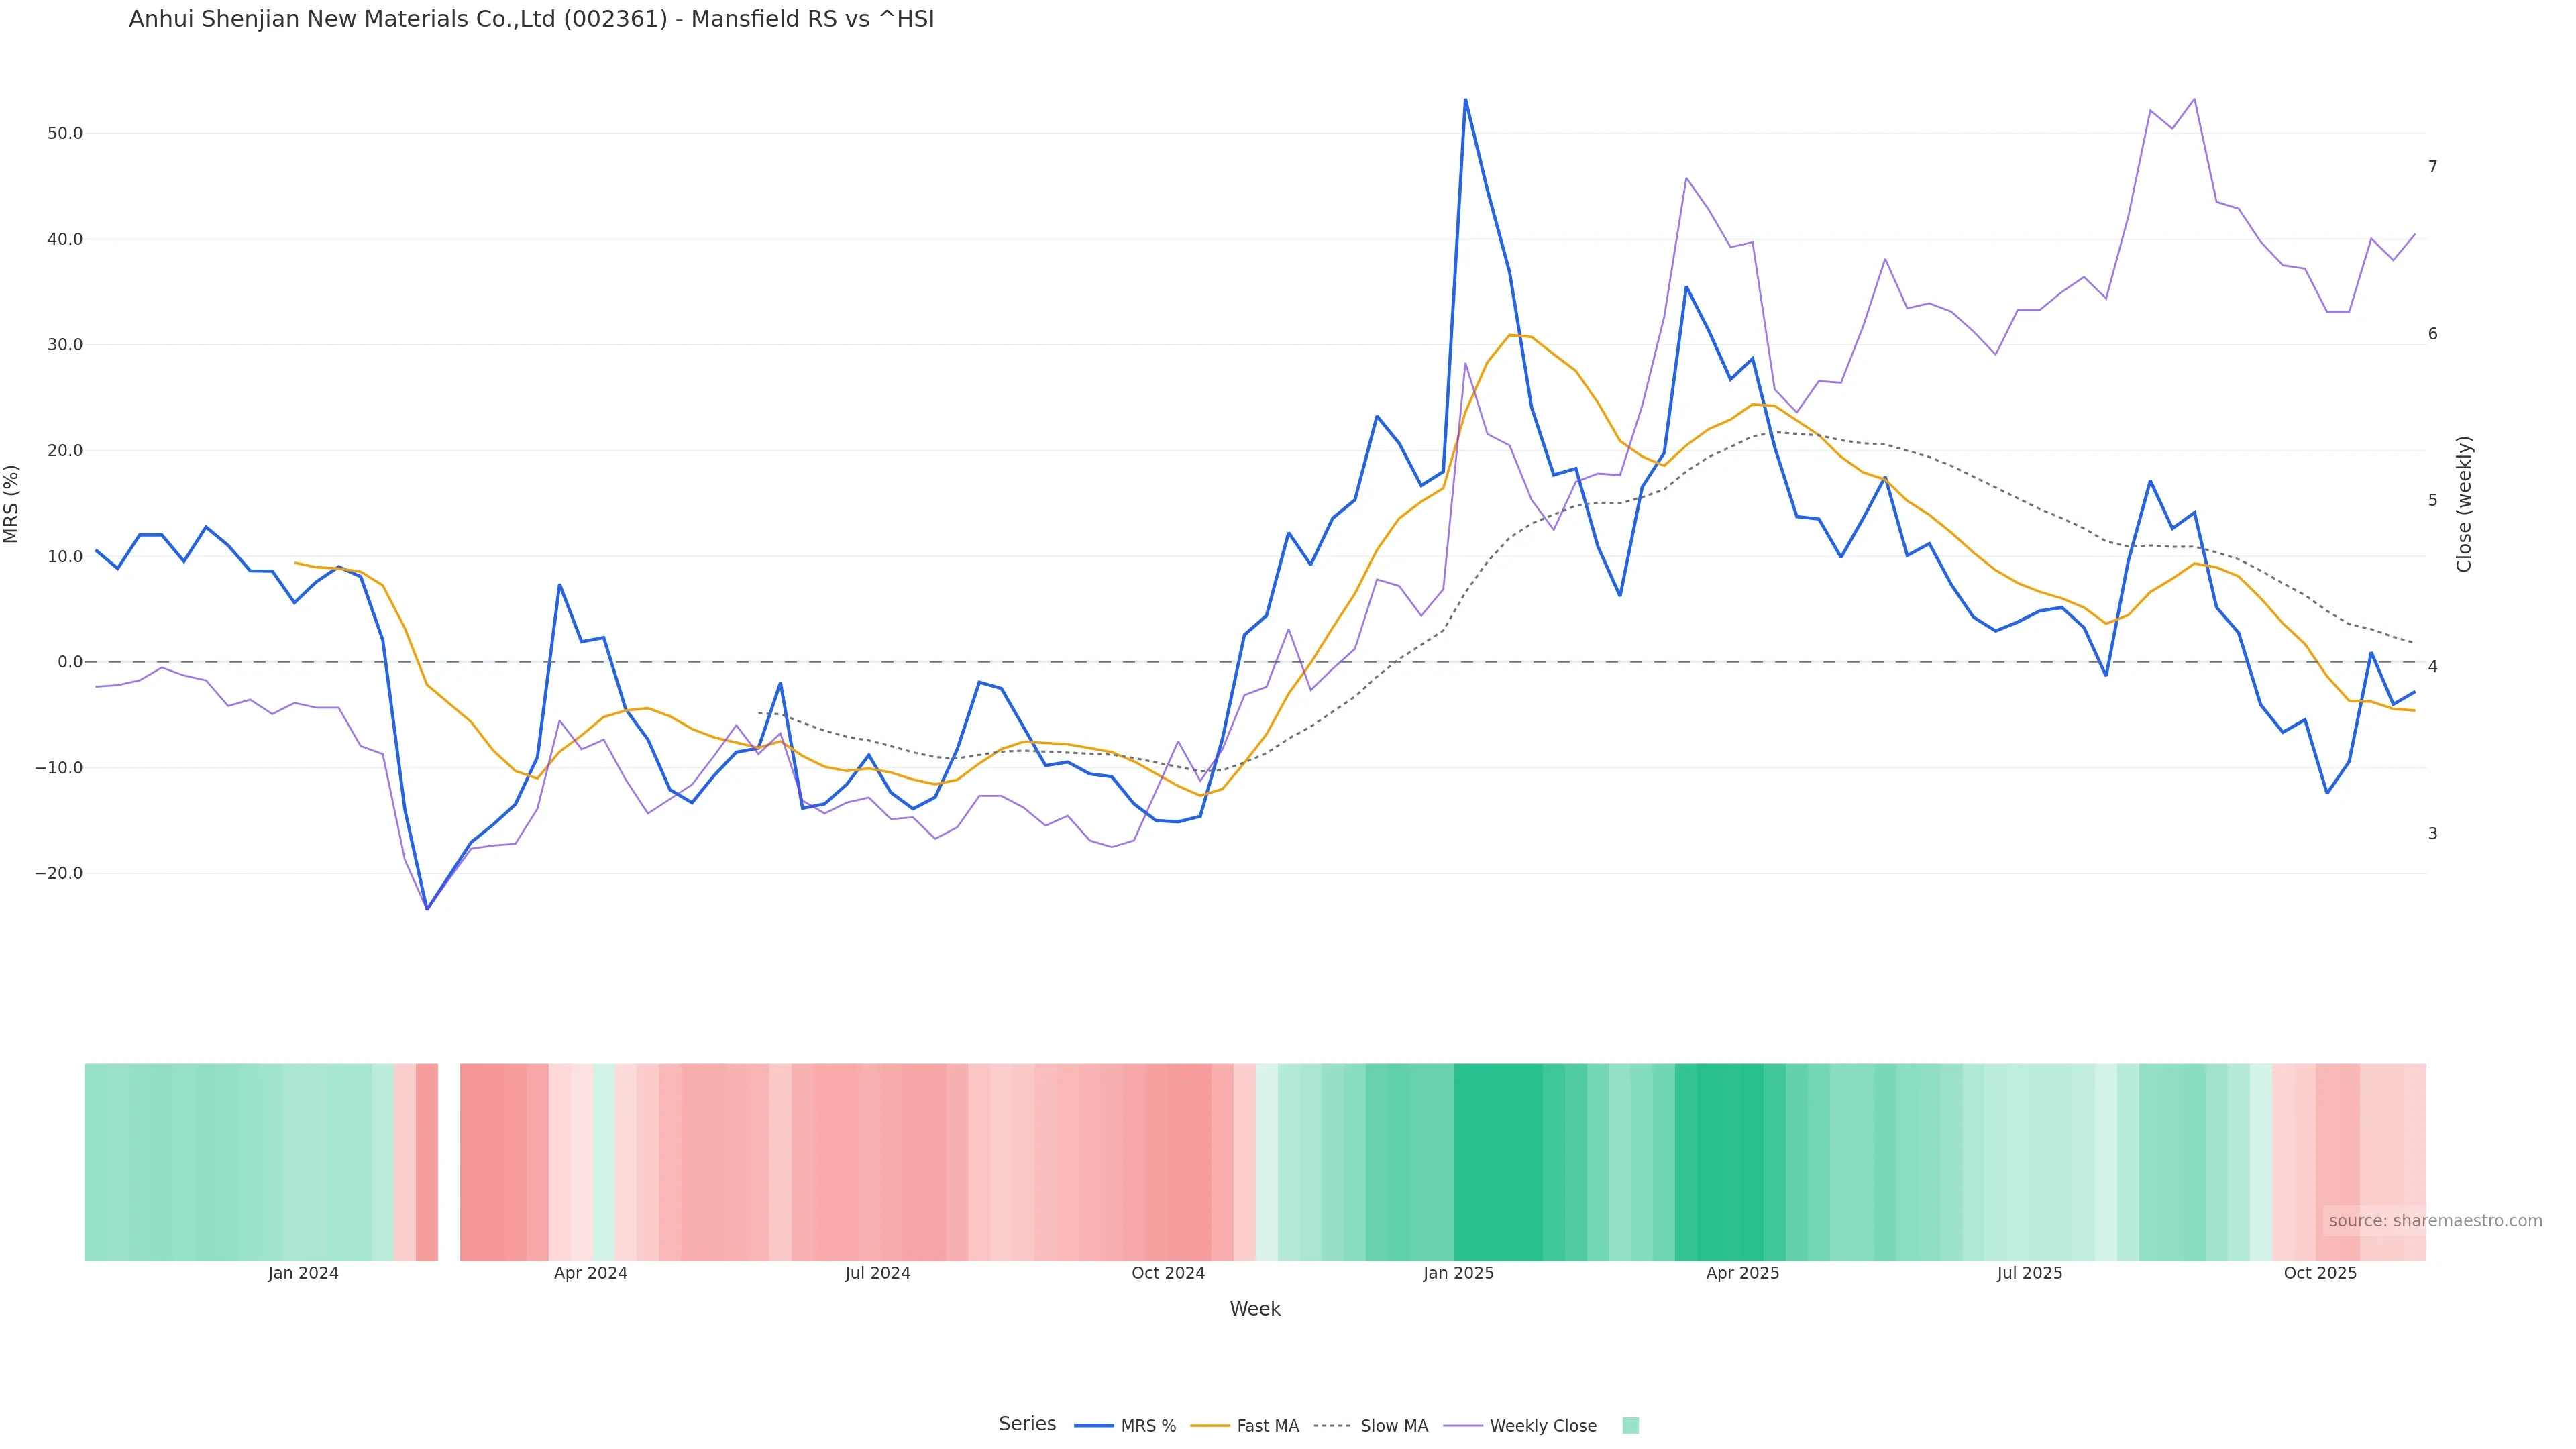Click the chart title about Mansfield RS
The height and width of the screenshot is (1449, 2576).
pos(531,20)
